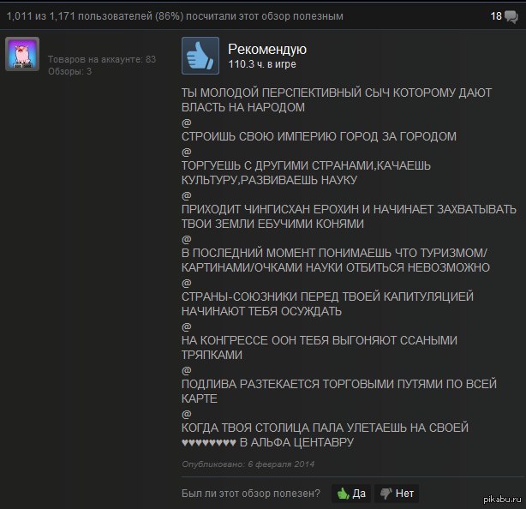Click the СТРОИШЬ СВОЮ ИМПЕРИЮ line
This screenshot has width=526, height=509.
[319, 136]
